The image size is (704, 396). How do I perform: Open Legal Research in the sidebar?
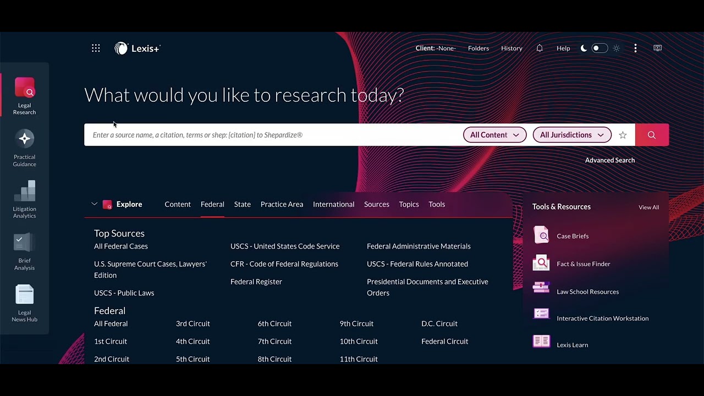[24, 96]
